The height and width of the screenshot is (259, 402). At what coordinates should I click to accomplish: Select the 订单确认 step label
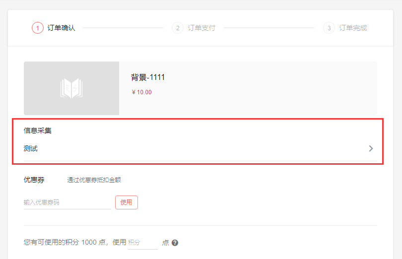click(x=61, y=28)
